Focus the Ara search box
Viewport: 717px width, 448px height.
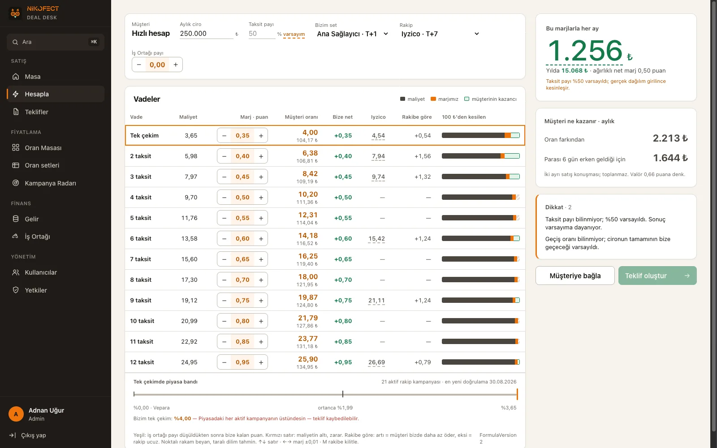click(56, 42)
